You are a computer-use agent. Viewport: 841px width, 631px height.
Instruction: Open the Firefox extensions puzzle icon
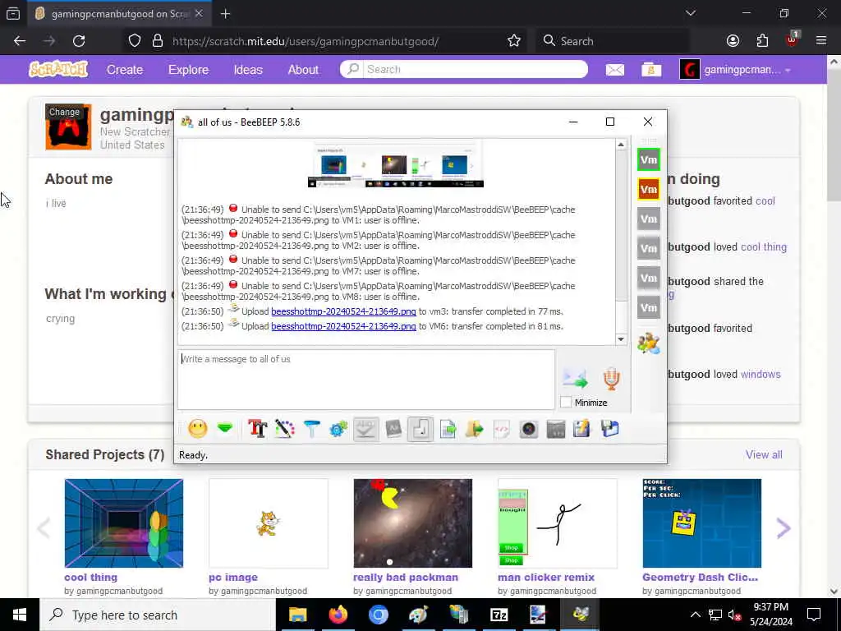(762, 41)
